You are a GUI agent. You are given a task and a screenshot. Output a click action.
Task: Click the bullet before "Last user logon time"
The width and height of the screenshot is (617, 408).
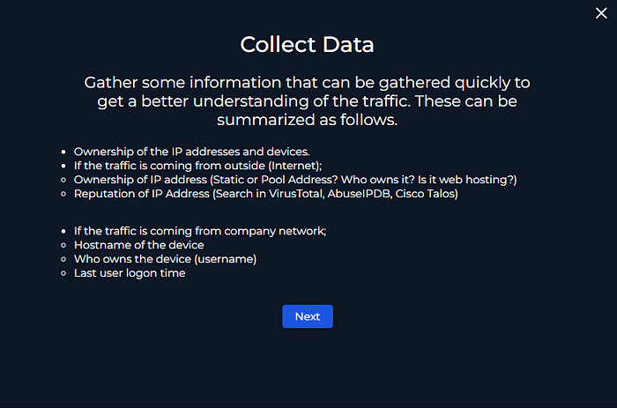tap(63, 273)
